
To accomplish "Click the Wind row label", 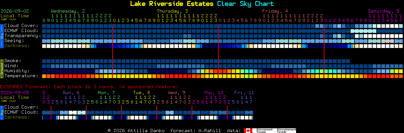I will [x=11, y=66].
